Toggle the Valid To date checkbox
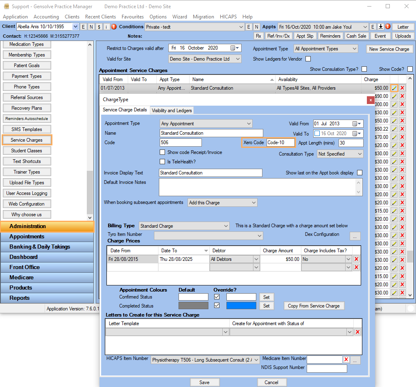The width and height of the screenshot is (416, 387). point(317,134)
